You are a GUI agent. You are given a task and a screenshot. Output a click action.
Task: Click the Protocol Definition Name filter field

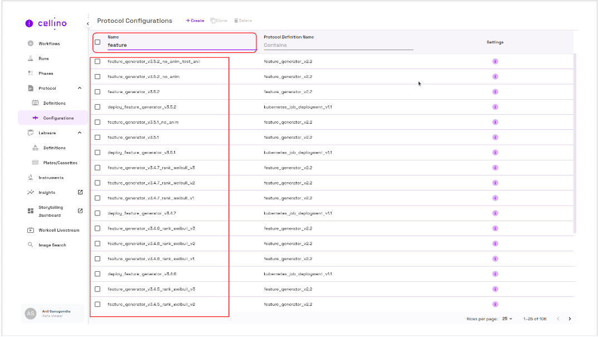tap(338, 45)
